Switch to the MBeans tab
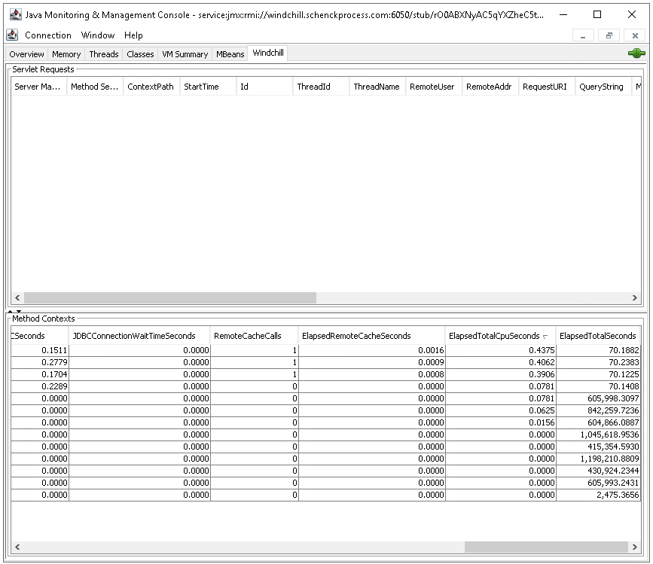The image size is (653, 564). [x=230, y=54]
